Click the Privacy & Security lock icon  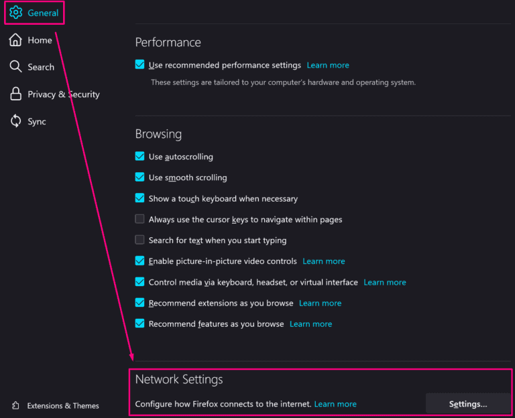[x=15, y=94]
